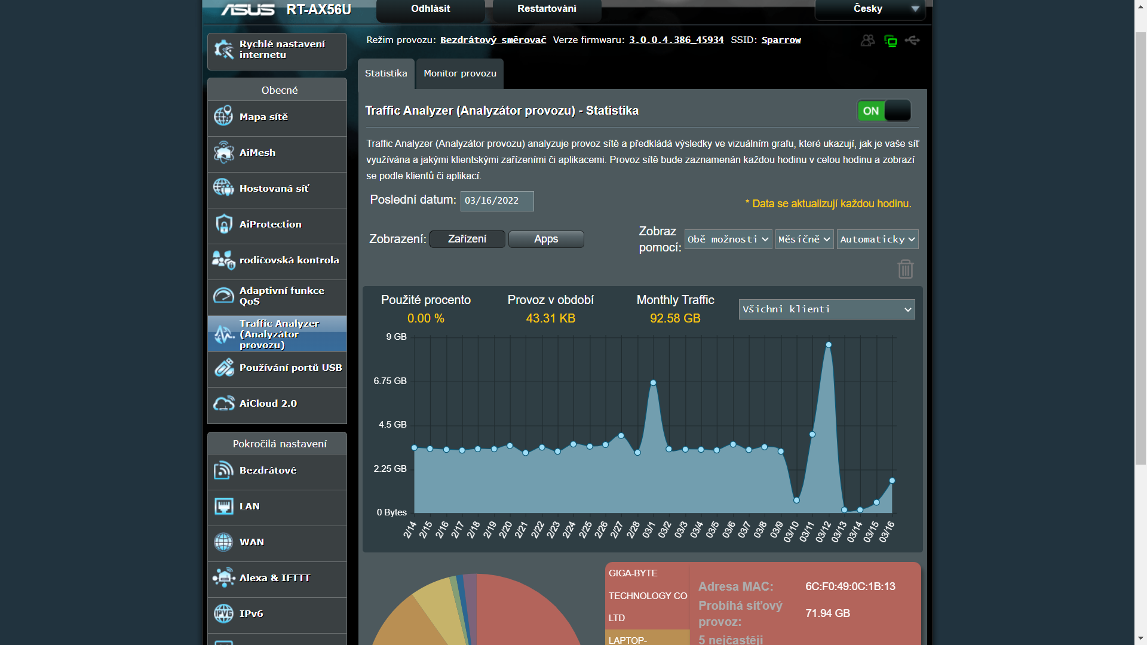The width and height of the screenshot is (1147, 645).
Task: Click the green network clients status icon
Action: (x=890, y=41)
